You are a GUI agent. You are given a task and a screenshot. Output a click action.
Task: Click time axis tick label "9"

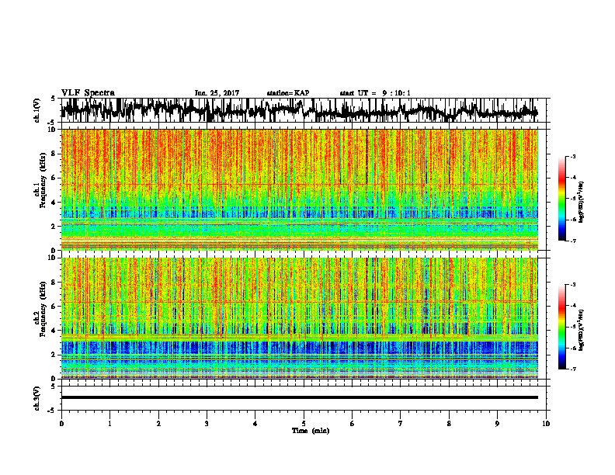(497, 424)
